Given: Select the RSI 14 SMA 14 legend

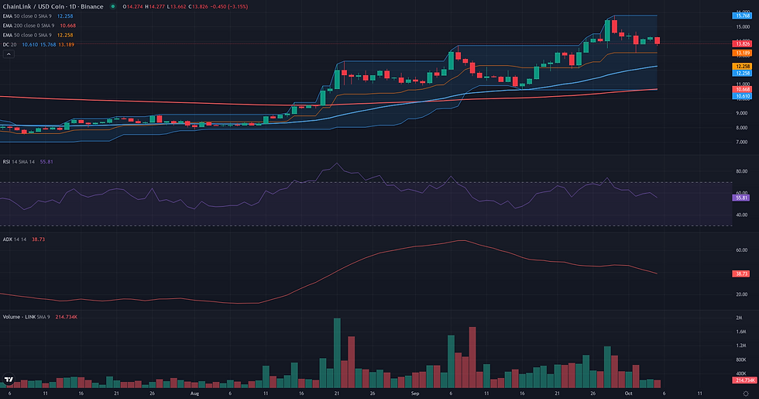Looking at the screenshot, I should pyautogui.click(x=28, y=162).
